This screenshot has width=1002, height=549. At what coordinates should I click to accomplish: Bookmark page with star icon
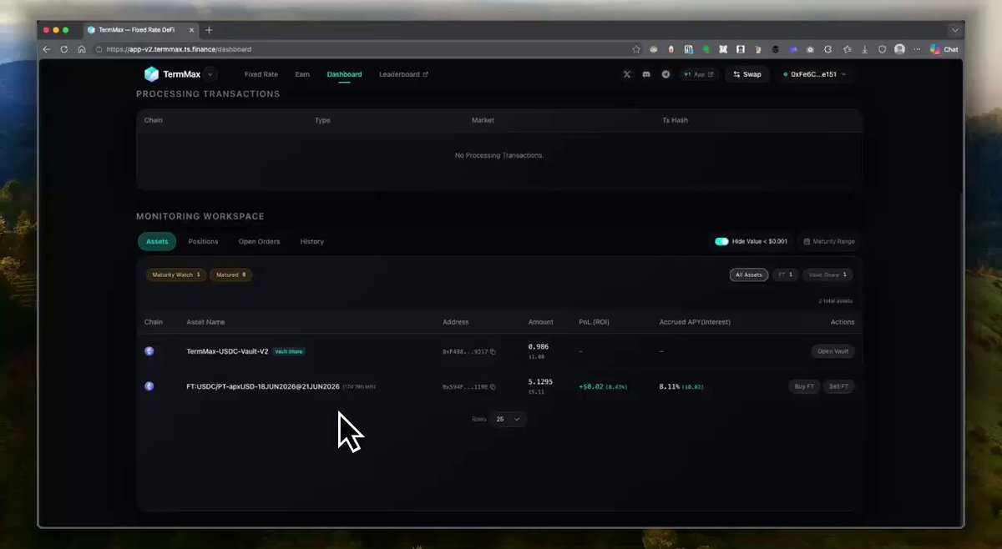tap(636, 49)
